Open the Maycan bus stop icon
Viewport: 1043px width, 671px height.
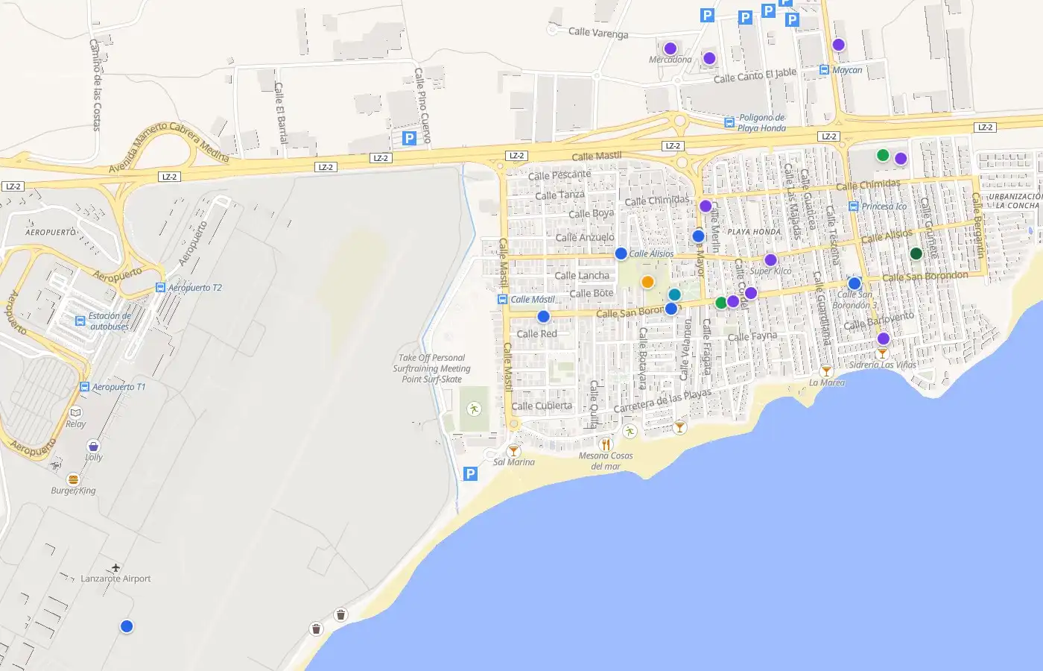[824, 70]
